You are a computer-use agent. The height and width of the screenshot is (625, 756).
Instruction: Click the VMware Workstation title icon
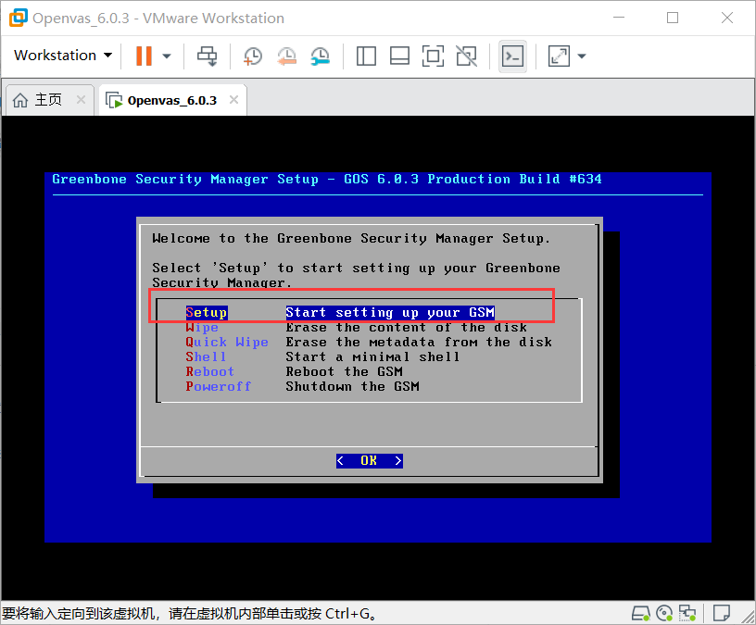(19, 18)
